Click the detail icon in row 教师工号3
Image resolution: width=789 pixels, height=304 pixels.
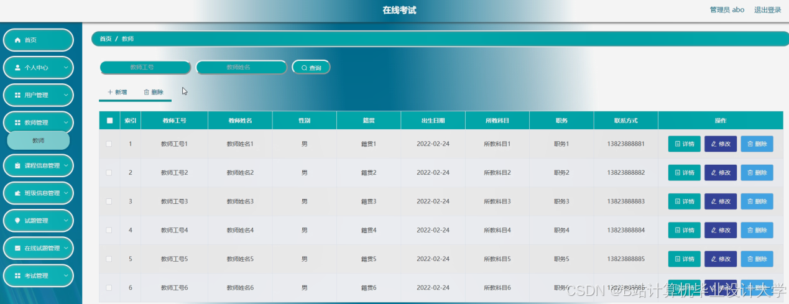678,201
